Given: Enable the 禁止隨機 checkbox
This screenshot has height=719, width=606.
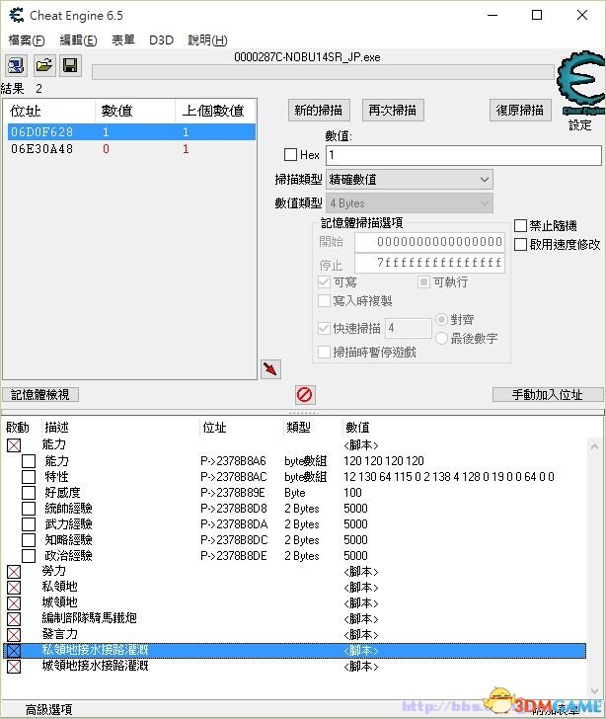Looking at the screenshot, I should 520,225.
